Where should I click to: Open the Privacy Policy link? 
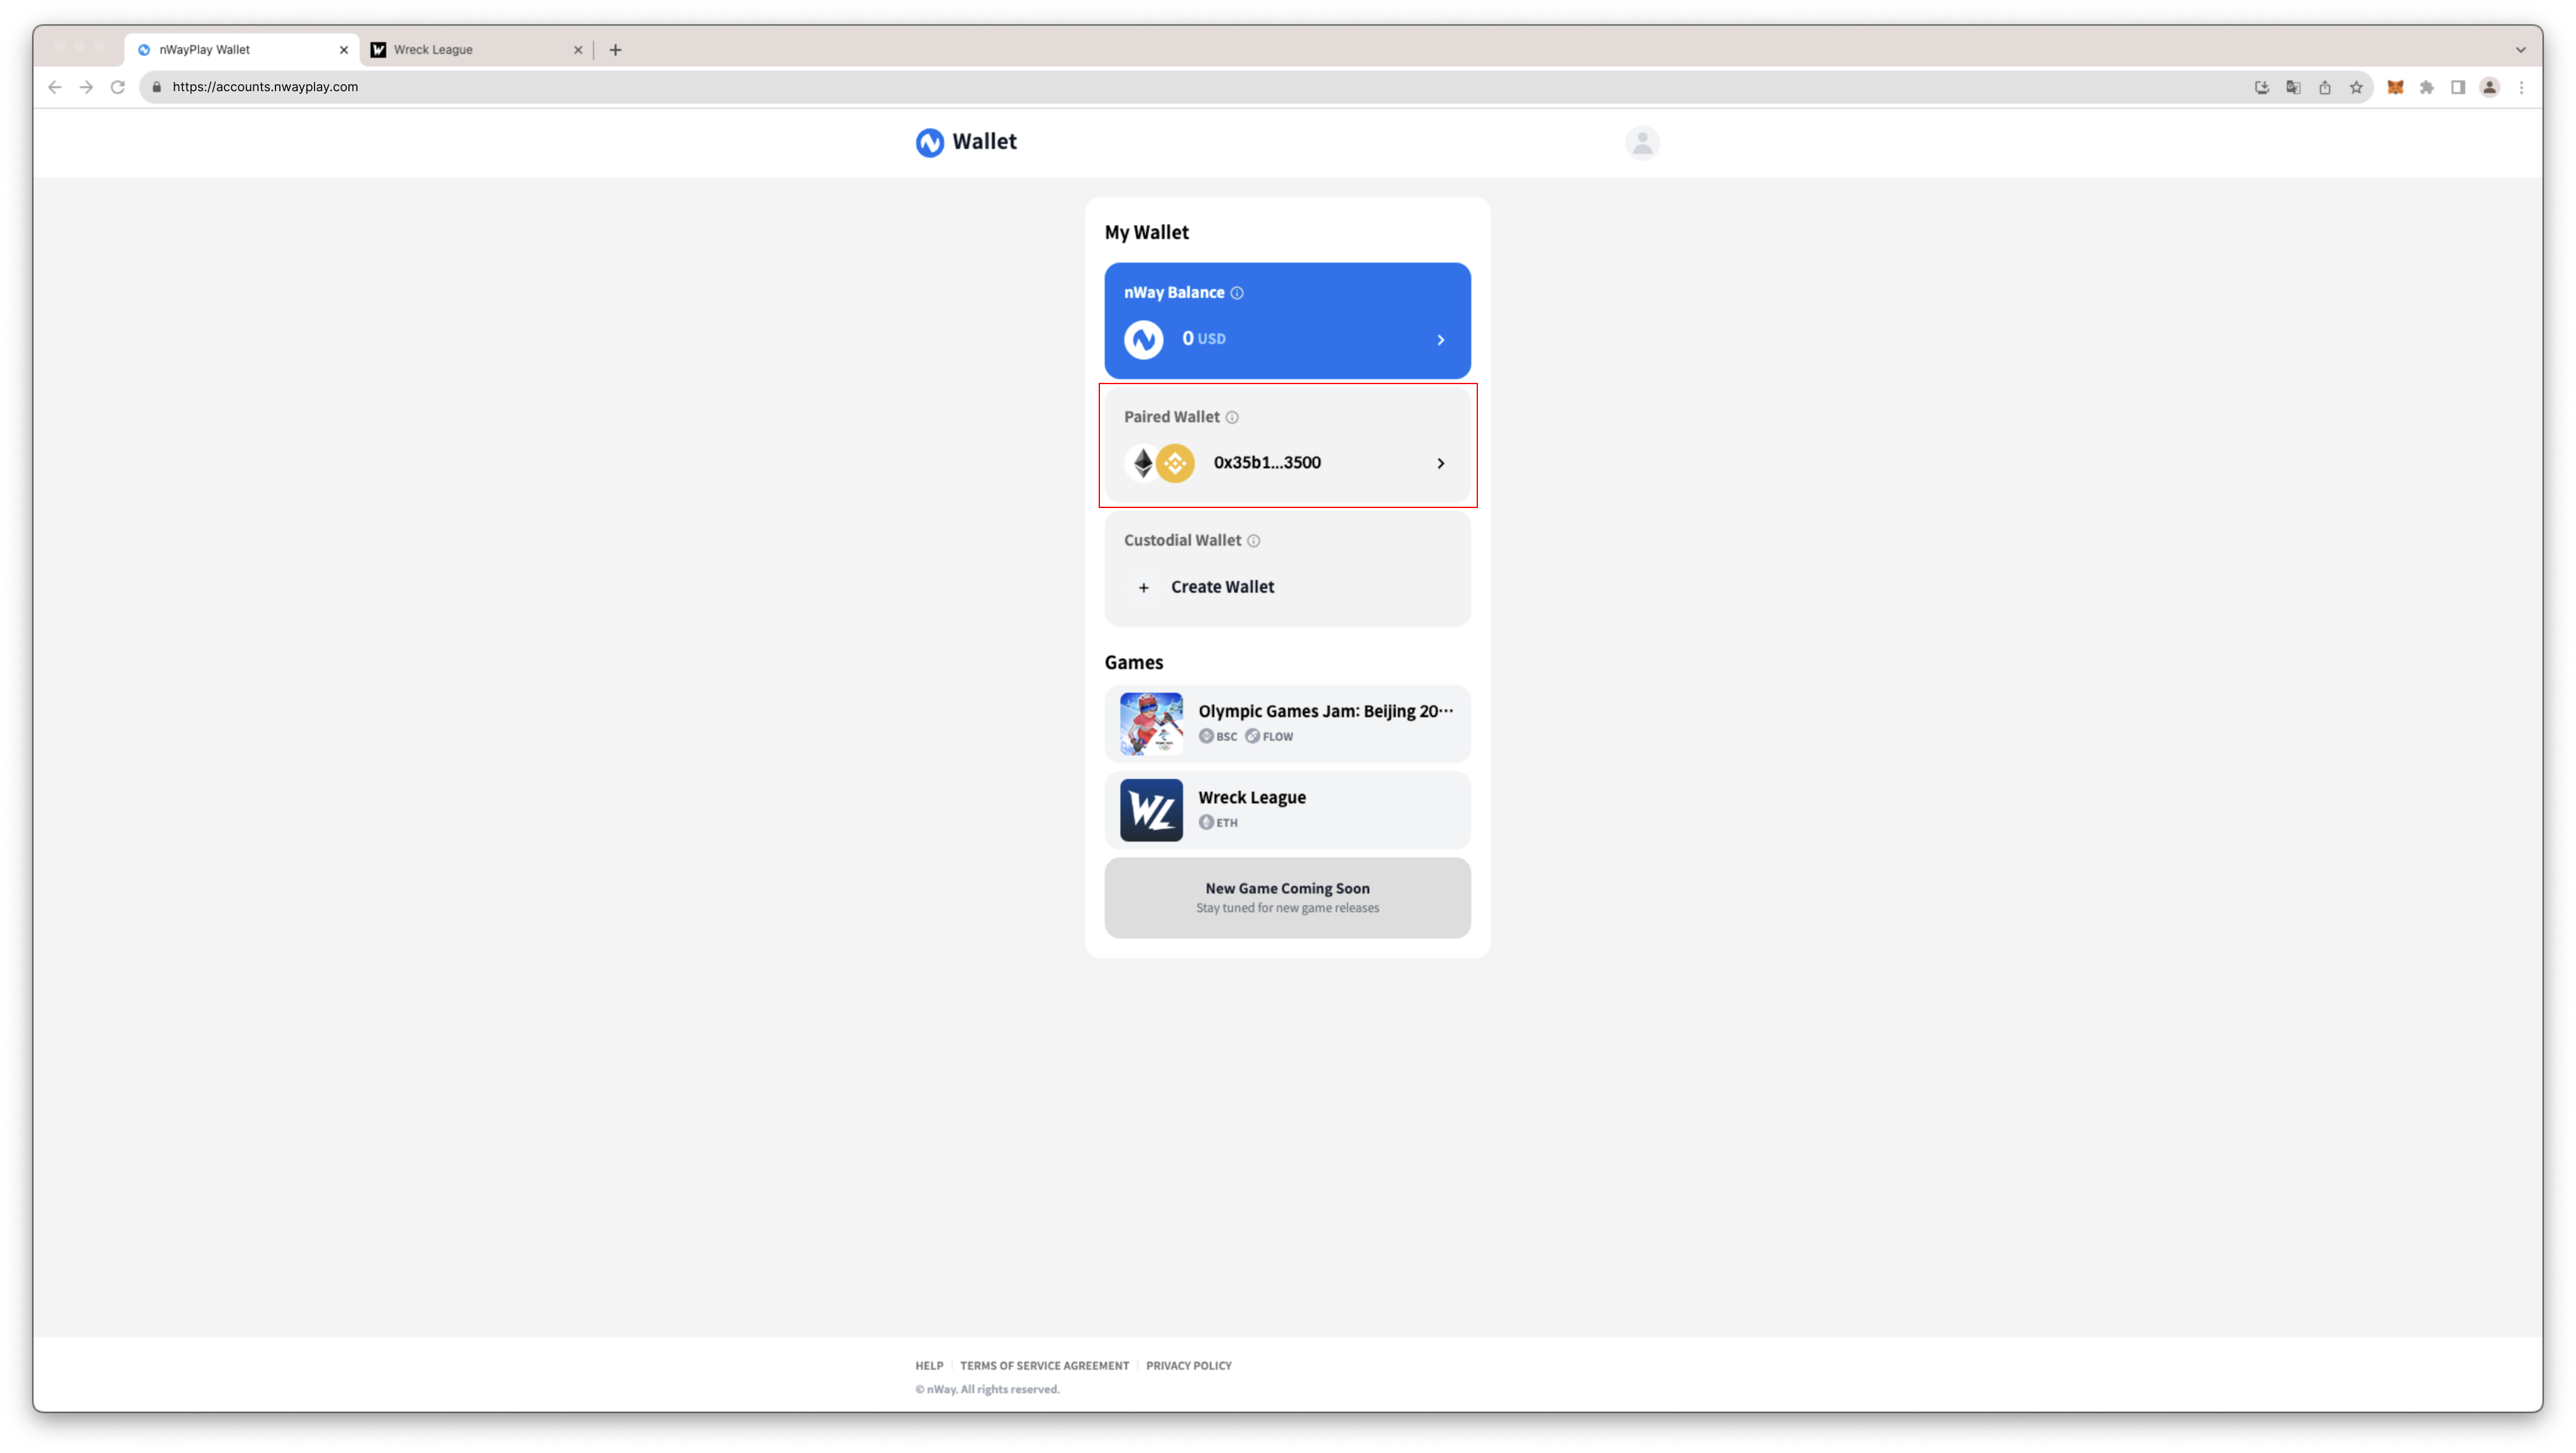(x=1188, y=1365)
